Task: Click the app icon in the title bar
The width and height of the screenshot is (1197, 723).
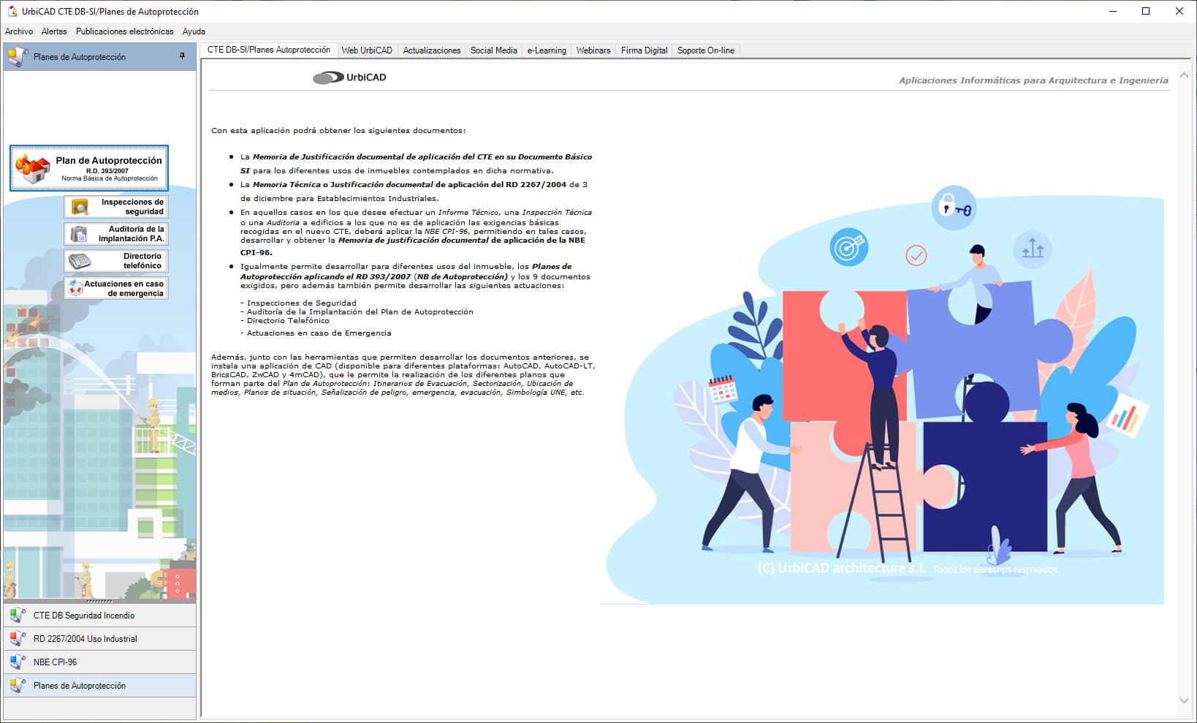Action: [x=12, y=11]
